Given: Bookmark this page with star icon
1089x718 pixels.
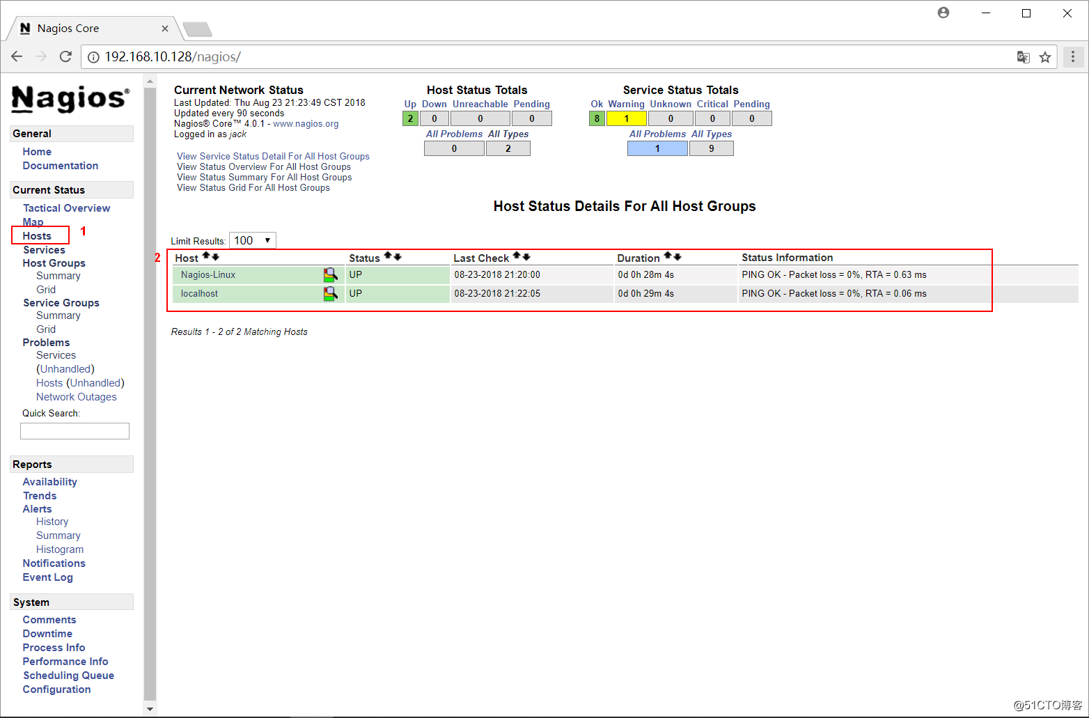Looking at the screenshot, I should [x=1045, y=57].
